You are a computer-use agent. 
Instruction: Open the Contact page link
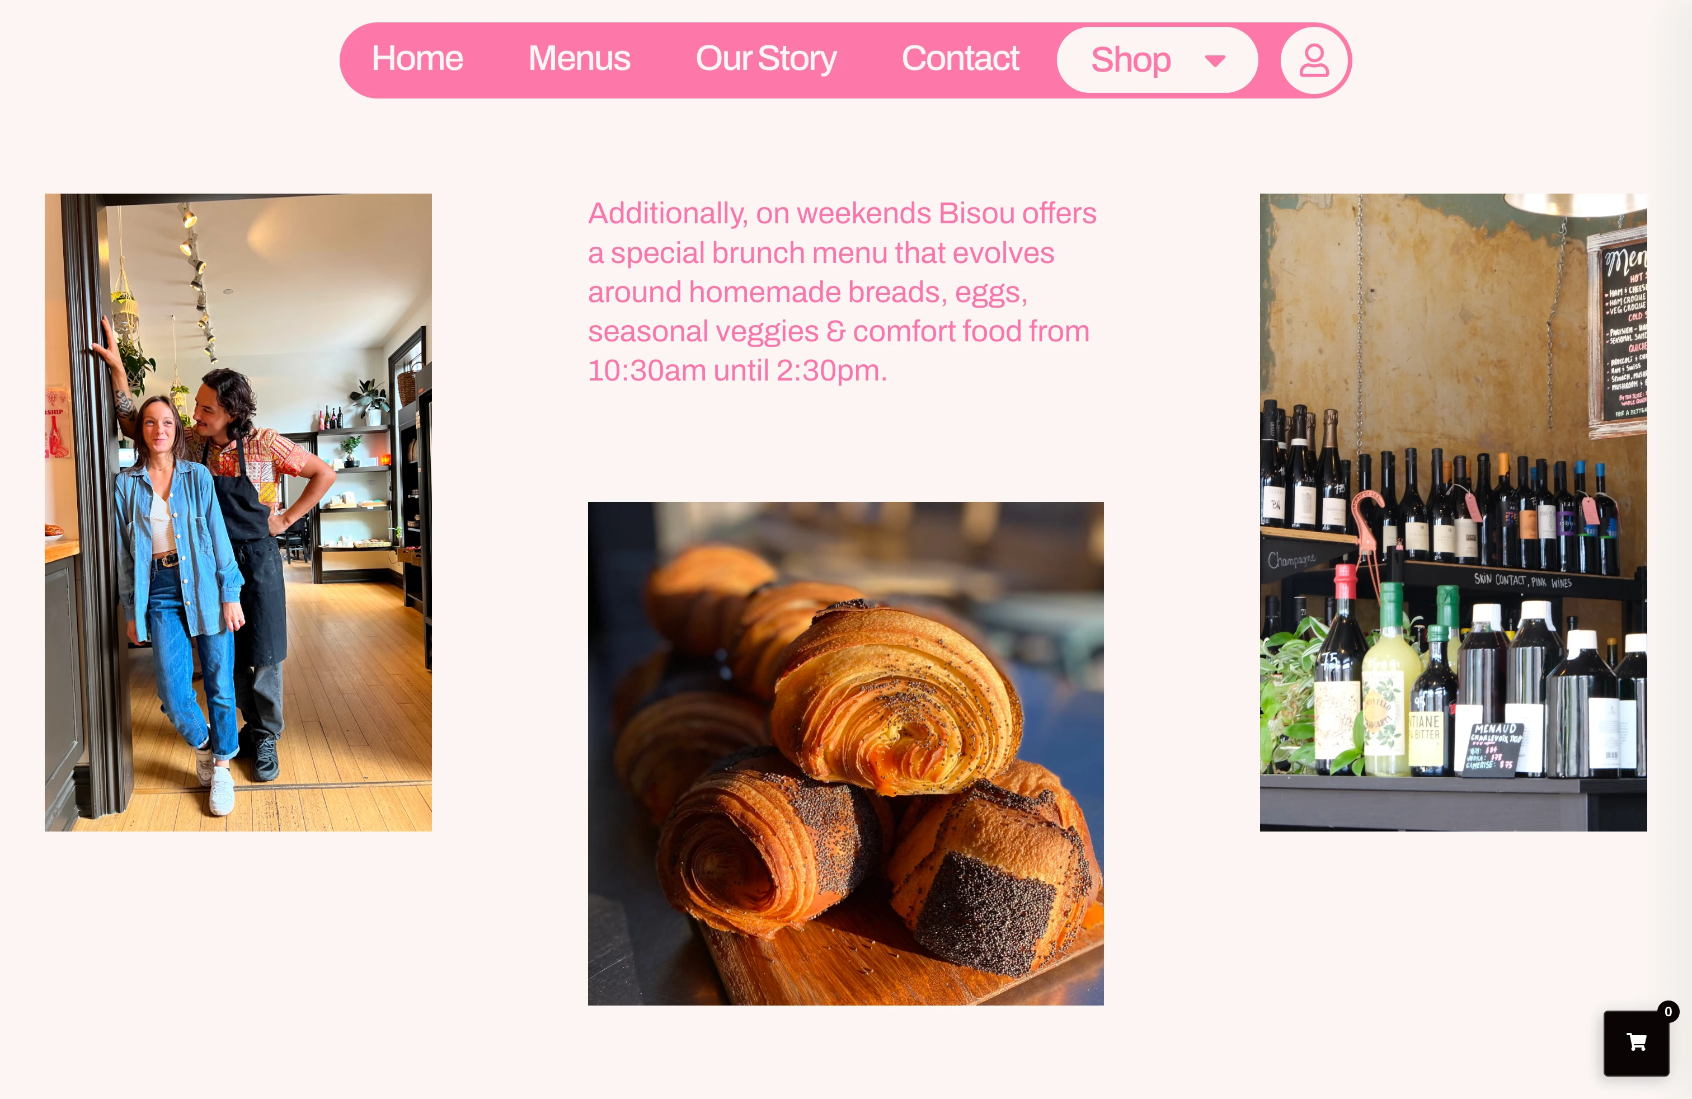point(960,58)
